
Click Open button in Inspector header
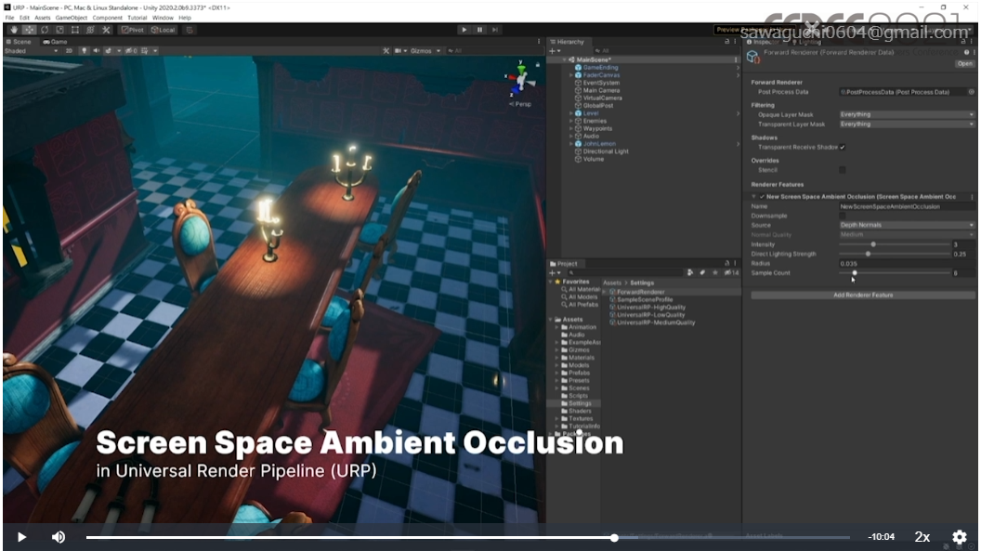(x=964, y=63)
